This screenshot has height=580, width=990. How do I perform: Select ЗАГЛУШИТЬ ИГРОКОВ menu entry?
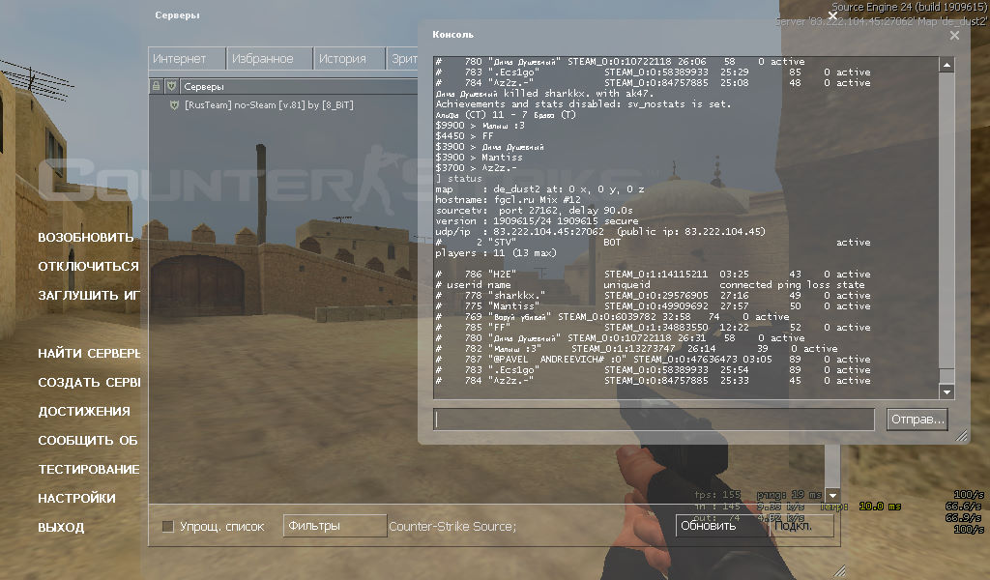point(89,296)
